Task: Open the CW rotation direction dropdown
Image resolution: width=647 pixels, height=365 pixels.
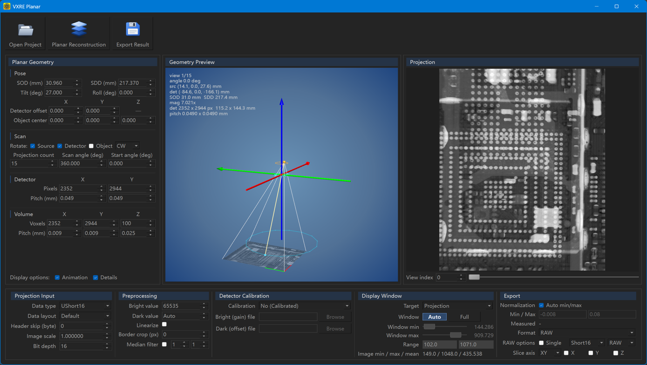Action: 127,146
